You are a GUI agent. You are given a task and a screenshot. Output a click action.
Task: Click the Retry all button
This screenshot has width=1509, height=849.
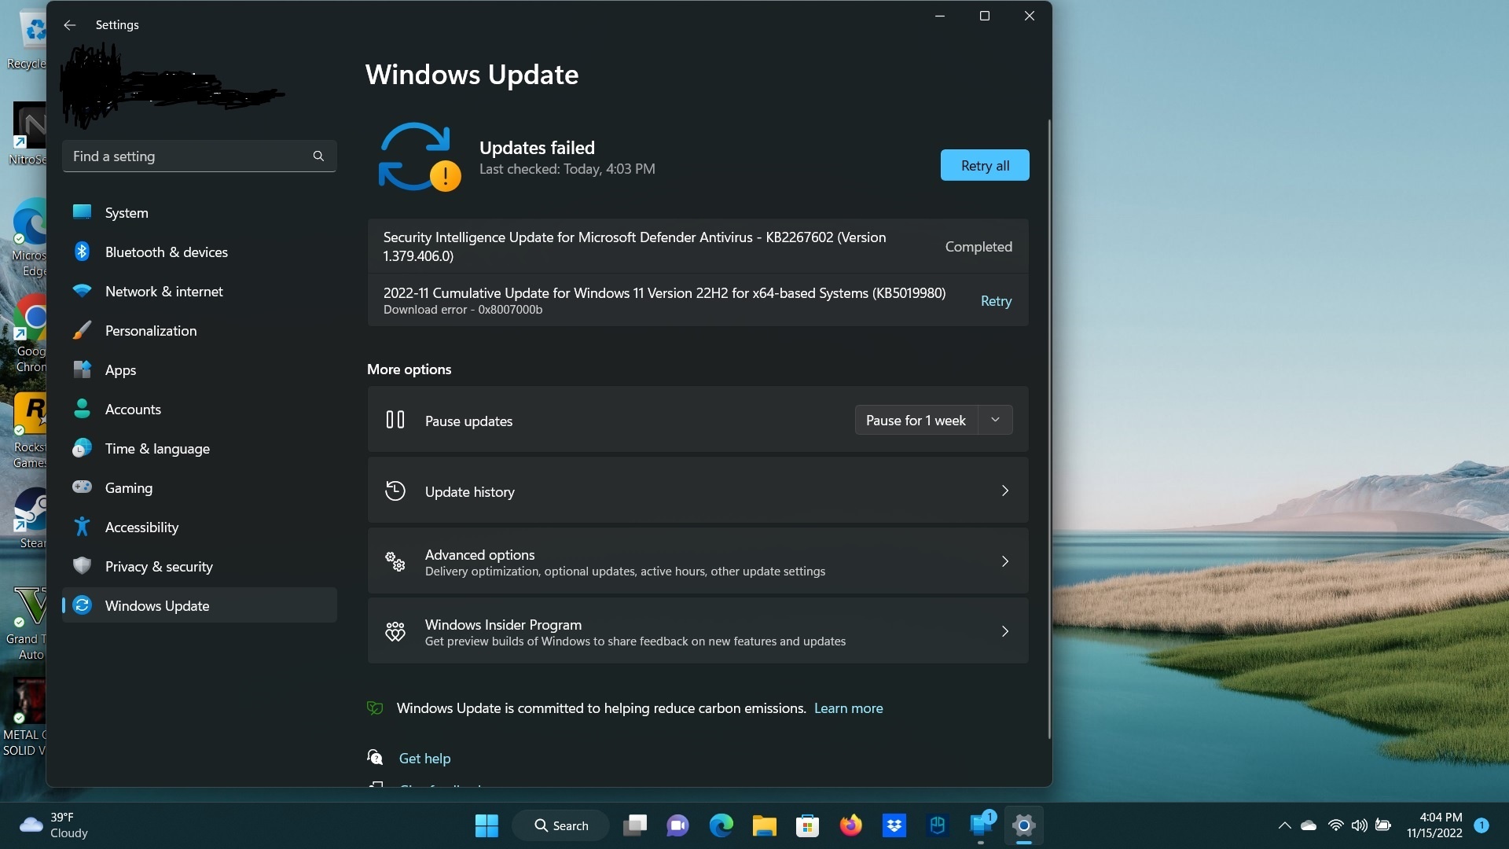pyautogui.click(x=984, y=165)
